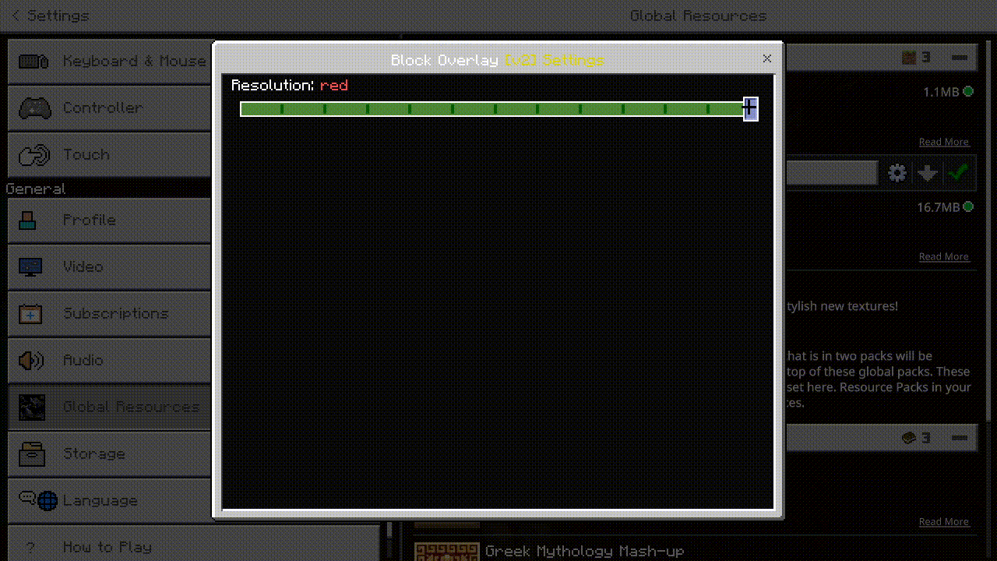This screenshot has width=997, height=561.
Task: Open Storage settings
Action: pyautogui.click(x=109, y=454)
